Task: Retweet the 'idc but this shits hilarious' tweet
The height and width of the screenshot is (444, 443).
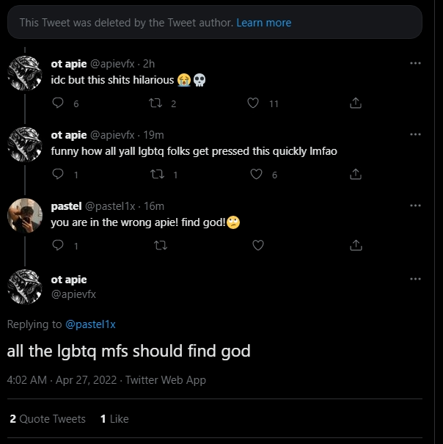Action: (x=155, y=103)
